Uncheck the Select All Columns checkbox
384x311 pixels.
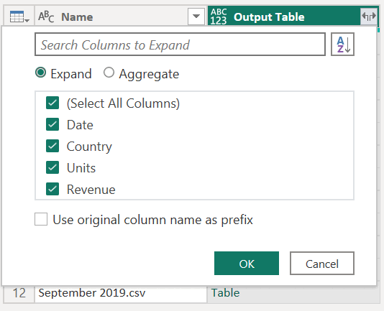pos(52,103)
